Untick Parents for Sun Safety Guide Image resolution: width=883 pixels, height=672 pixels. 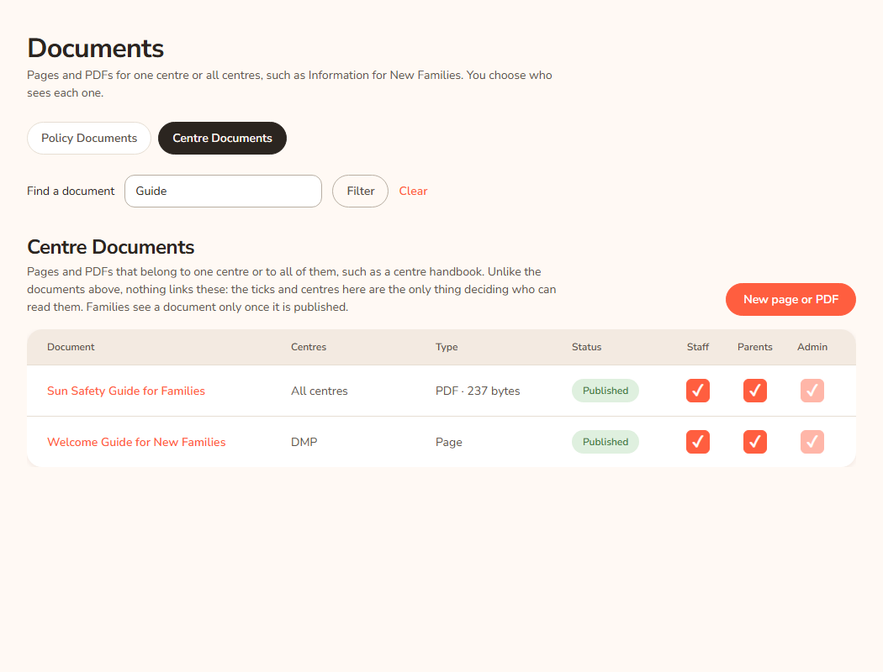click(755, 391)
